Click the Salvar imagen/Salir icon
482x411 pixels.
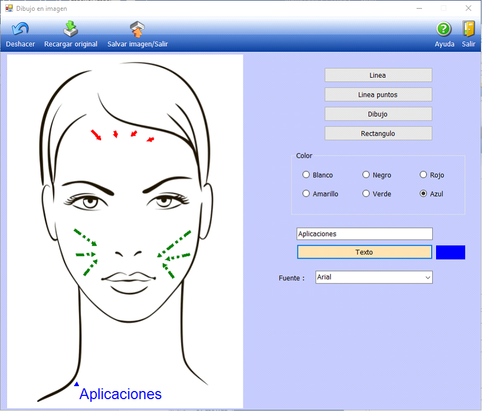(137, 29)
